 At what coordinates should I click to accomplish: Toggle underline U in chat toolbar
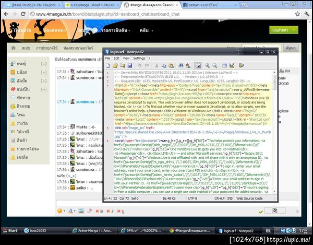pos(121,211)
